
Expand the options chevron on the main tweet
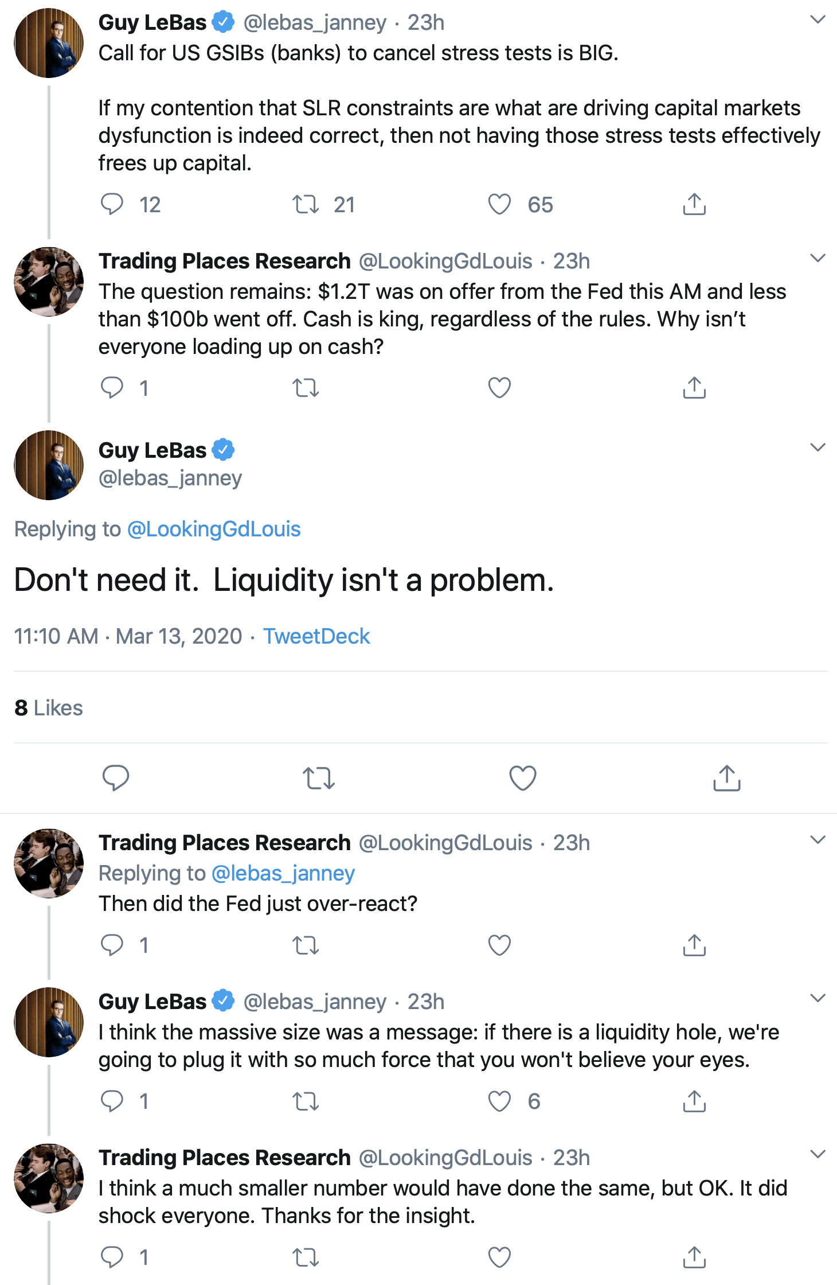(818, 447)
